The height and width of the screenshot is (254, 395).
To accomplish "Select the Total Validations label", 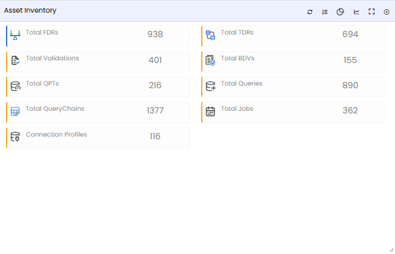I will [x=52, y=58].
